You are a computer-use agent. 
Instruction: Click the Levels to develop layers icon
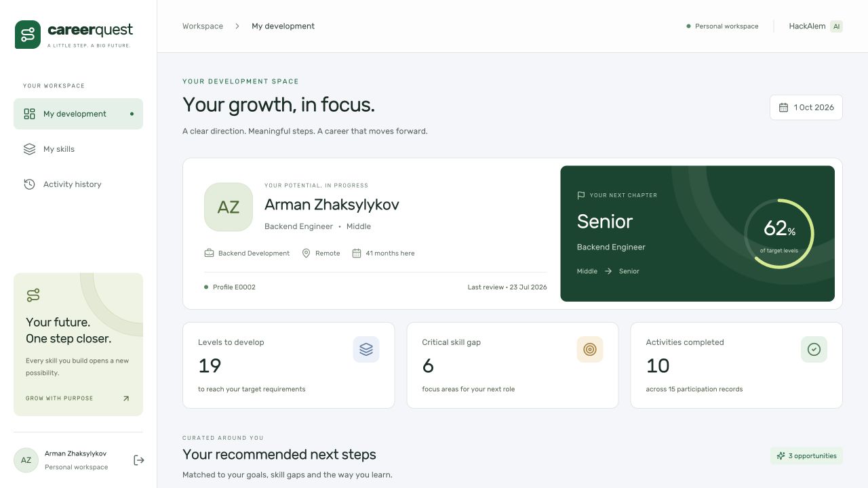click(366, 349)
